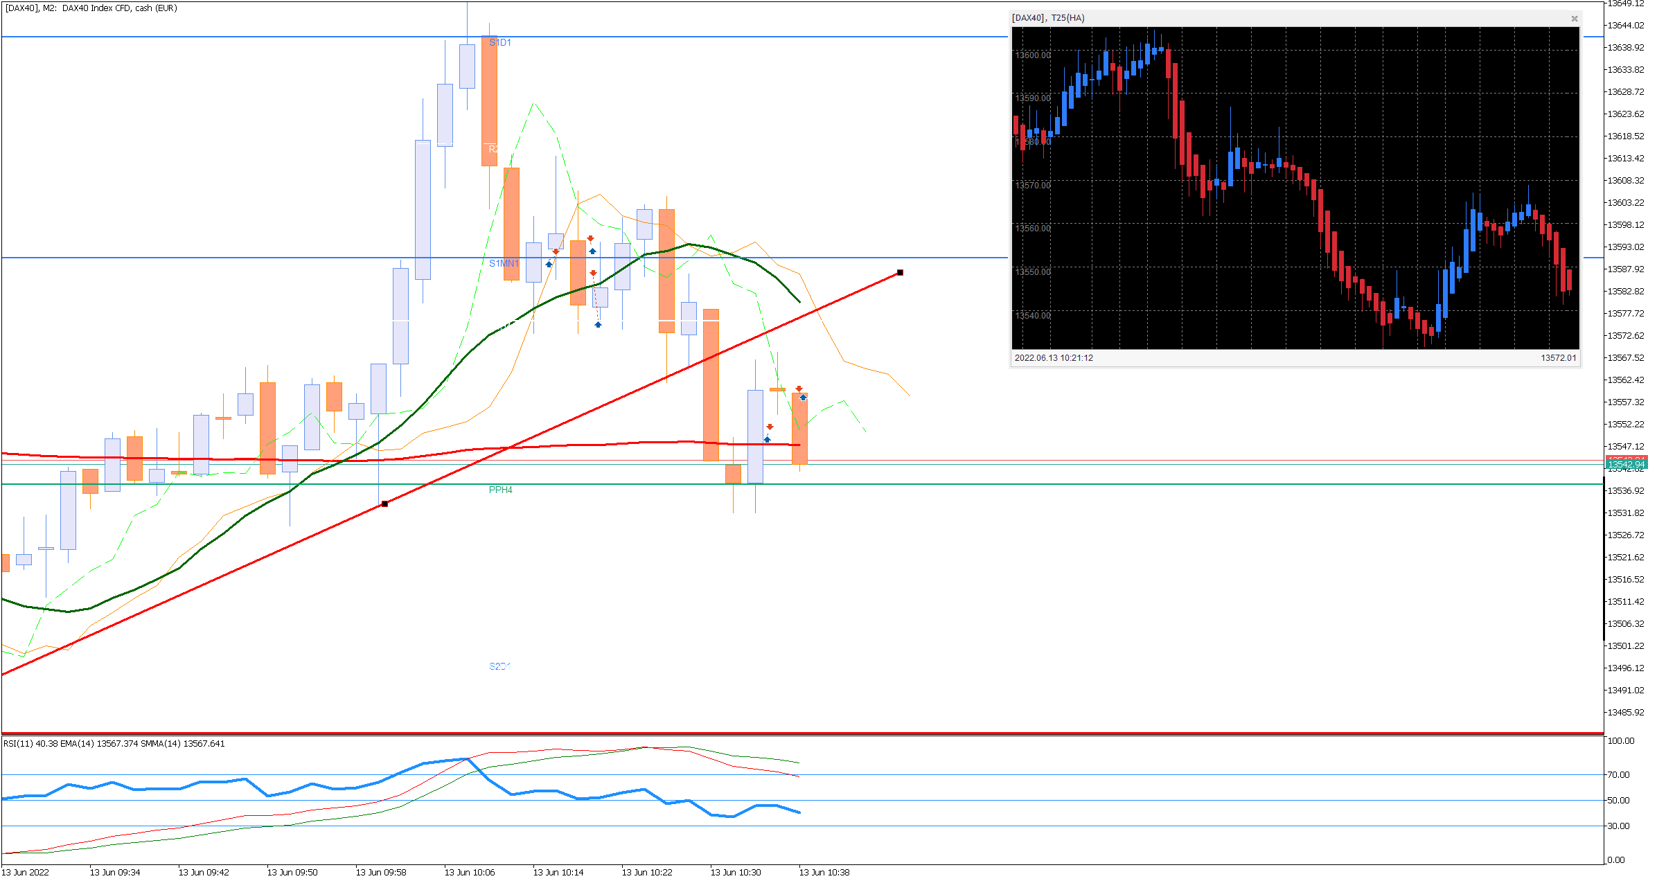Click the red sell arrow above the last candle
1657x881 pixels.
[x=799, y=389]
